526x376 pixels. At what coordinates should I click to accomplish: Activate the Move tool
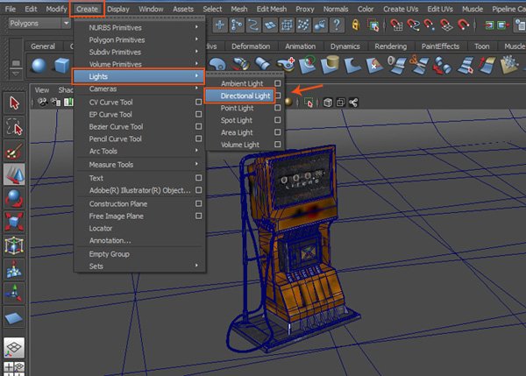click(14, 174)
